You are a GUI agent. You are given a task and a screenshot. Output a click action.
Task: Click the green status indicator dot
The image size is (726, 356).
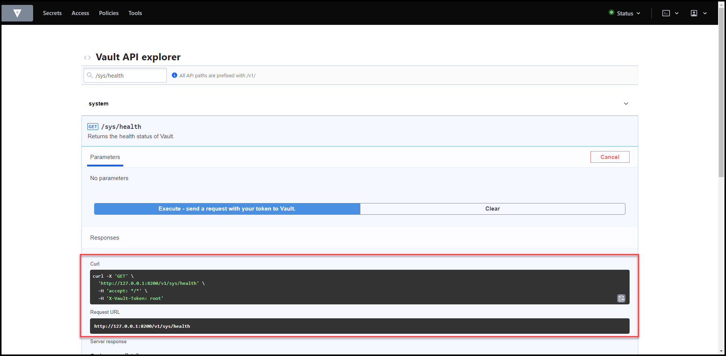coord(611,12)
